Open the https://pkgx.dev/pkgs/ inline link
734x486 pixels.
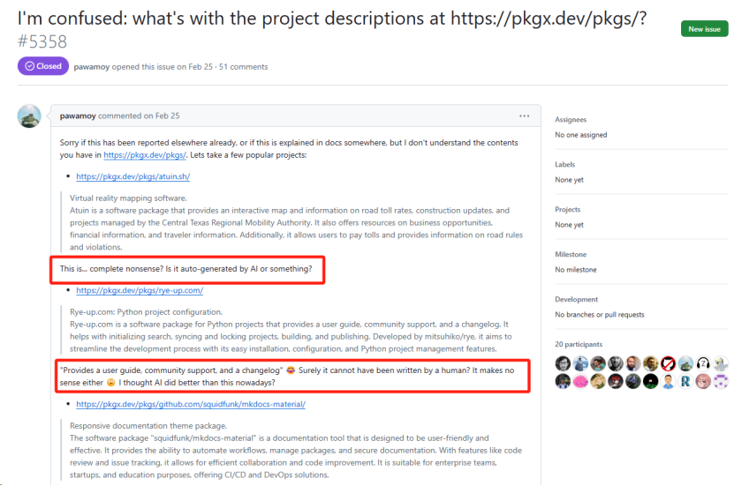[145, 155]
